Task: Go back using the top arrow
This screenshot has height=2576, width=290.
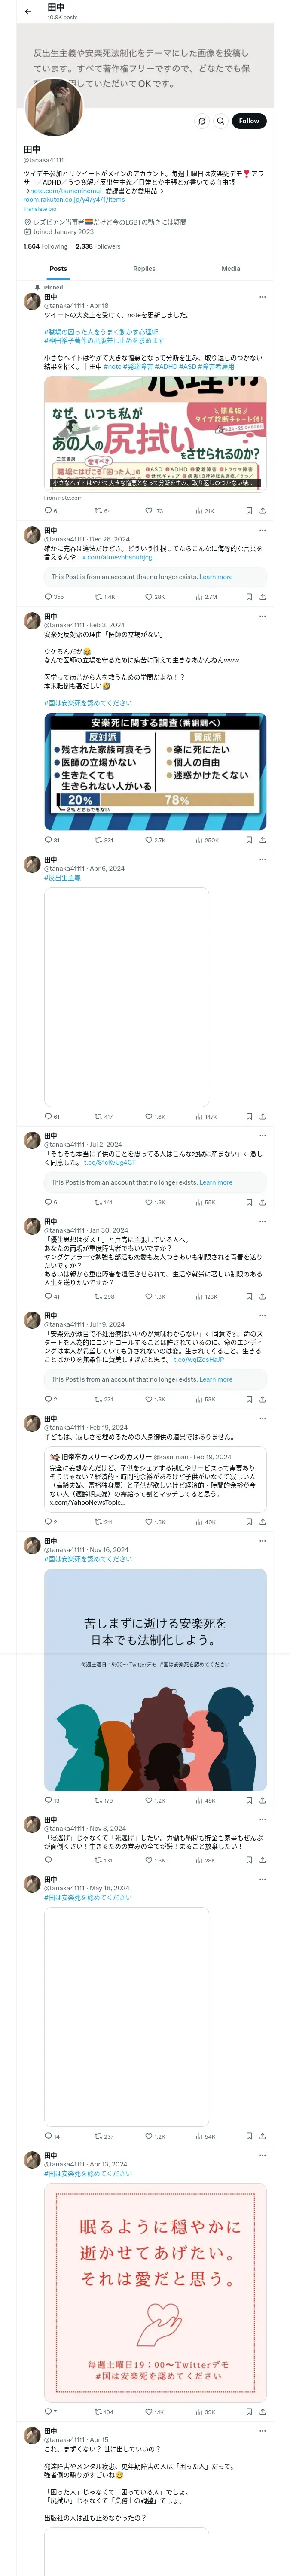Action: (x=28, y=12)
